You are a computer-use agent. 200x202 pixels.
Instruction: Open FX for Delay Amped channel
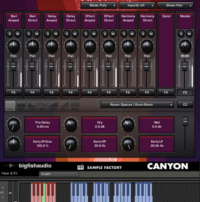(51, 93)
